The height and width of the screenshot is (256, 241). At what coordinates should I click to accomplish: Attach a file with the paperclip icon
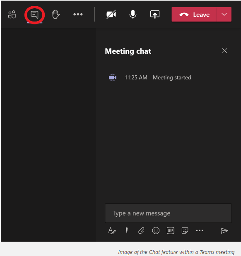coord(141,230)
